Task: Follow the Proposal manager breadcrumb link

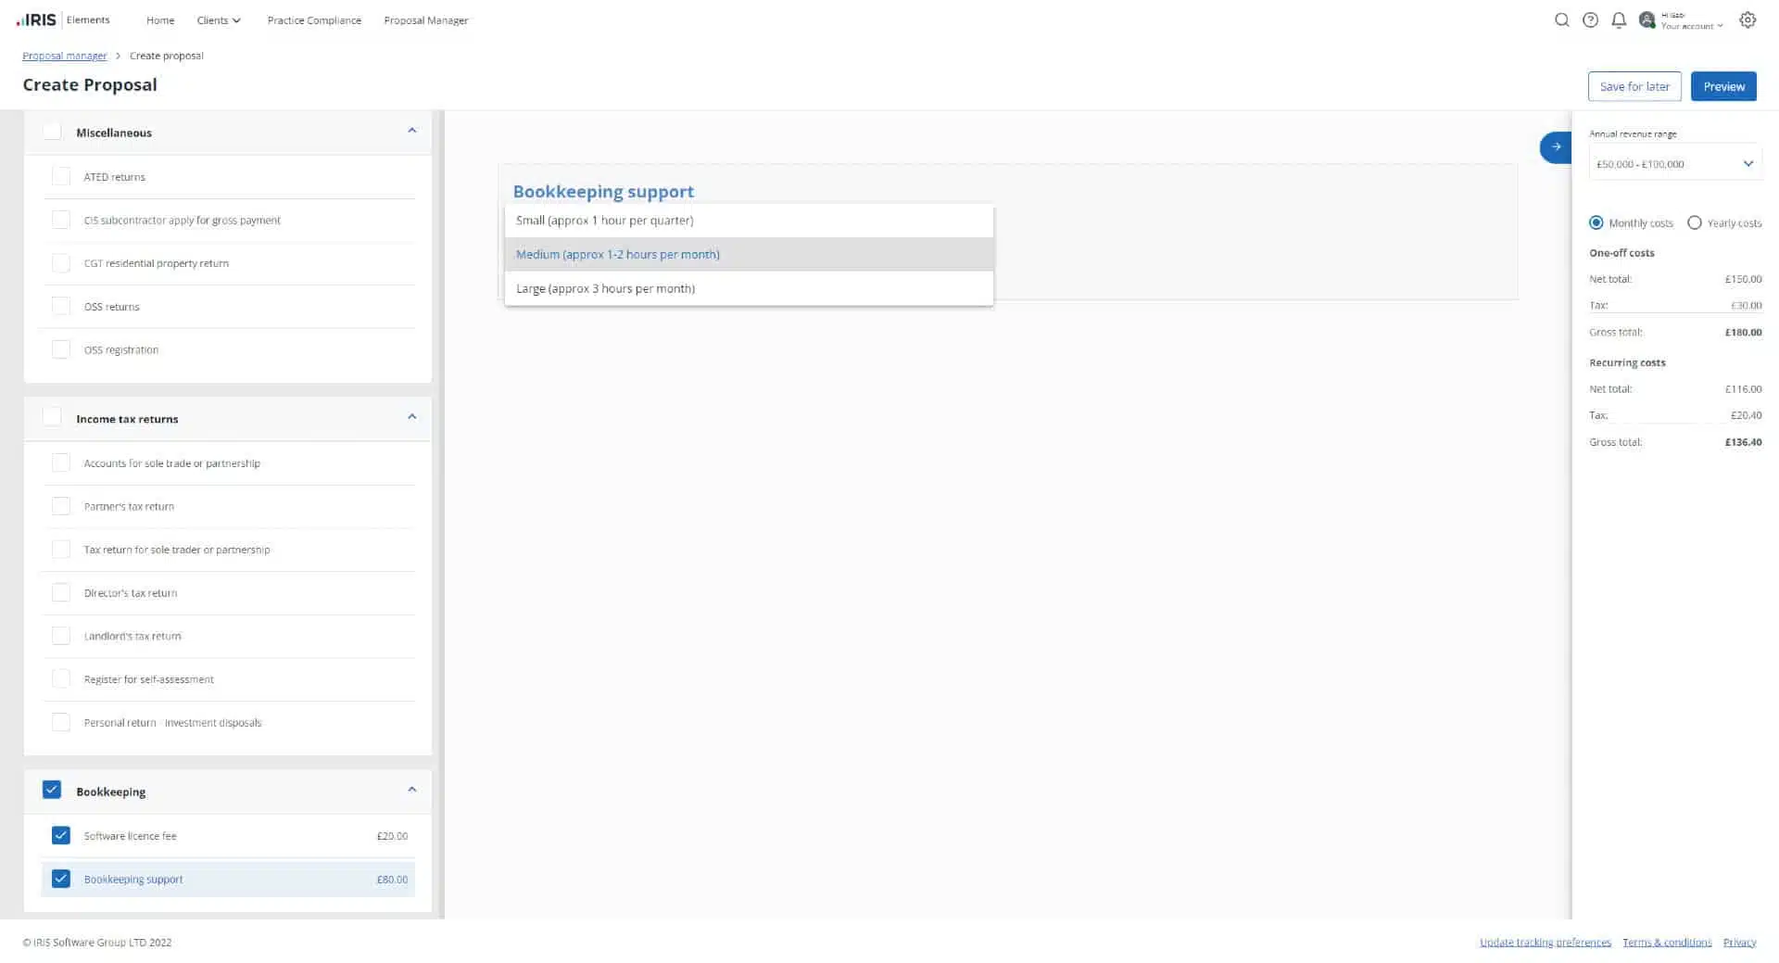Action: 65,56
